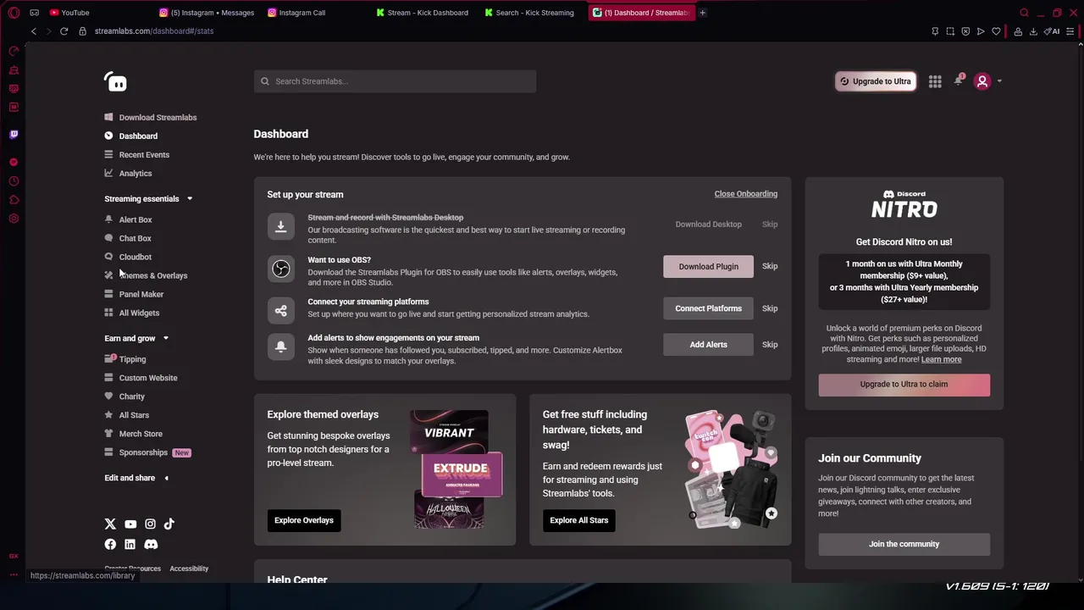Click into Search Streamlabs field
This screenshot has height=610, width=1084.
395,81
